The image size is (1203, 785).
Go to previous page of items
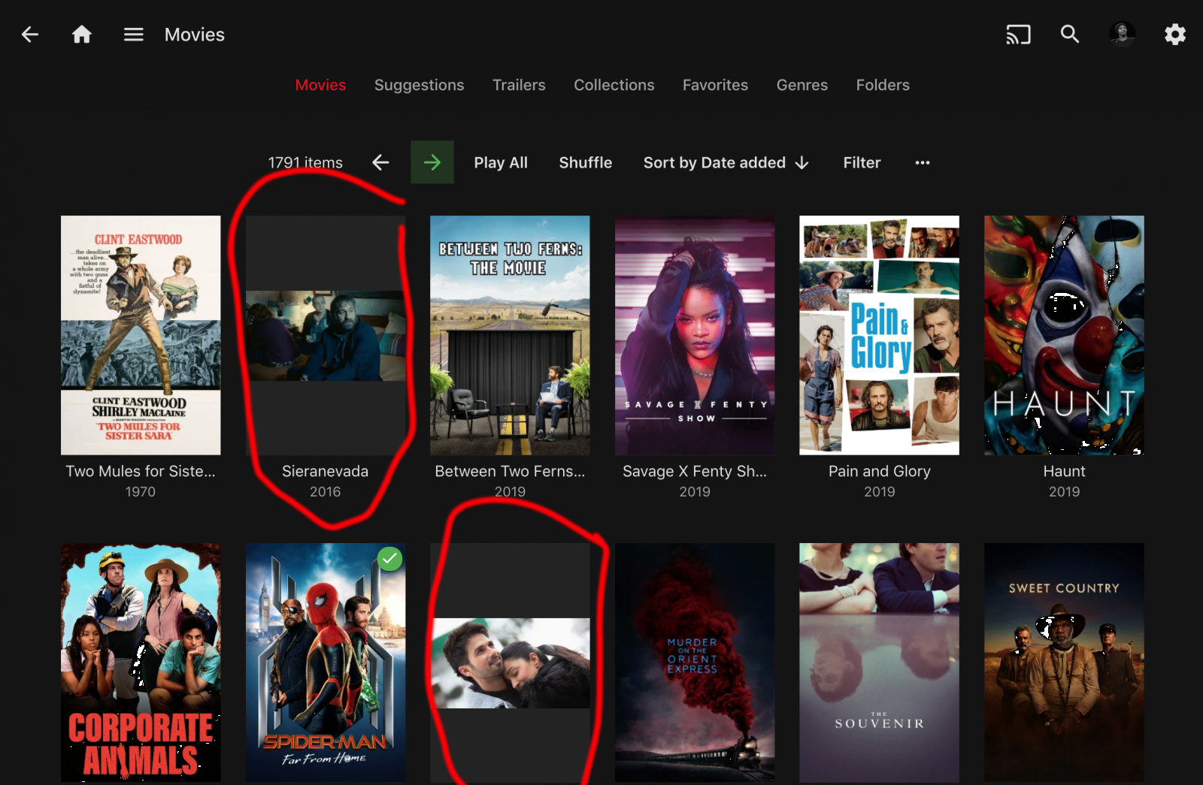[x=380, y=162]
